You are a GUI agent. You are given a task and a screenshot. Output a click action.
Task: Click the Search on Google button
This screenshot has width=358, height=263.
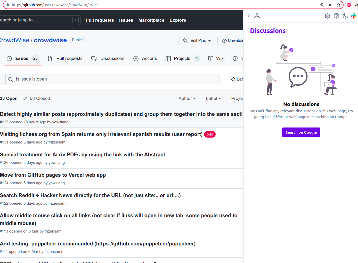[301, 132]
